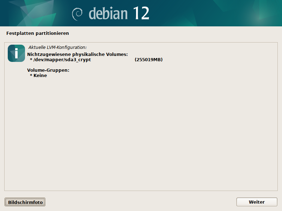Viewport: 282px width, 211px height.
Task: Click the banner background right of '12'
Action: (x=211, y=13)
